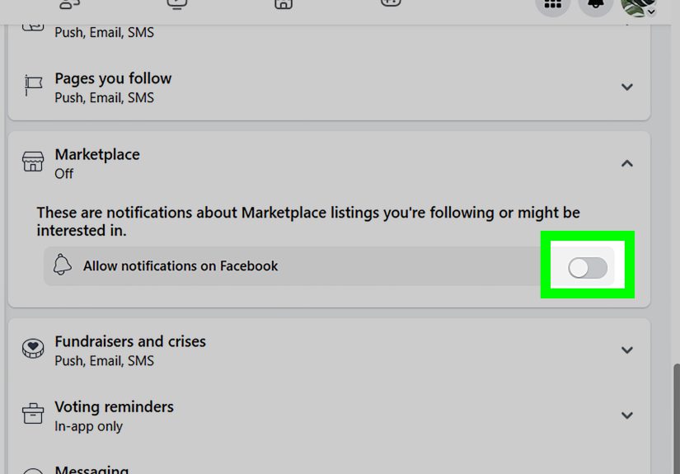Open notifications bell in top bar

pos(596,4)
